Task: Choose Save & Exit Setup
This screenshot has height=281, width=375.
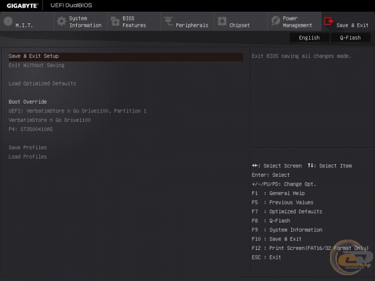Action: click(126, 56)
